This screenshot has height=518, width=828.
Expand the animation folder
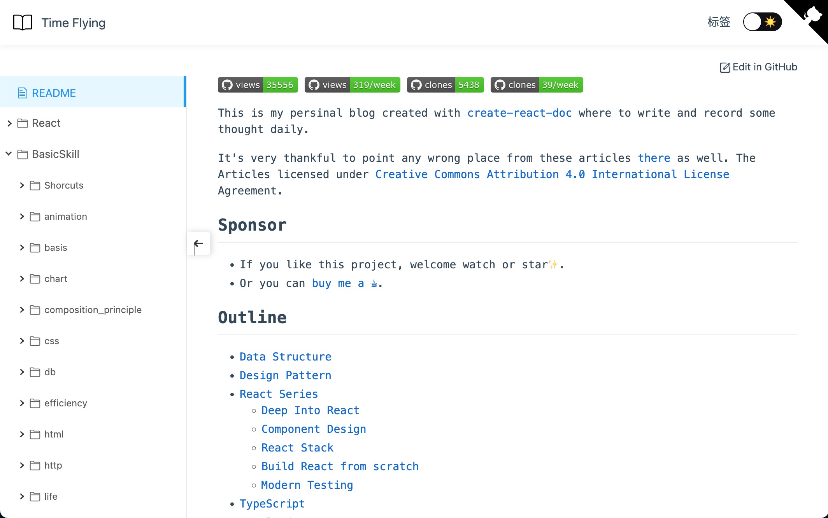coord(65,217)
